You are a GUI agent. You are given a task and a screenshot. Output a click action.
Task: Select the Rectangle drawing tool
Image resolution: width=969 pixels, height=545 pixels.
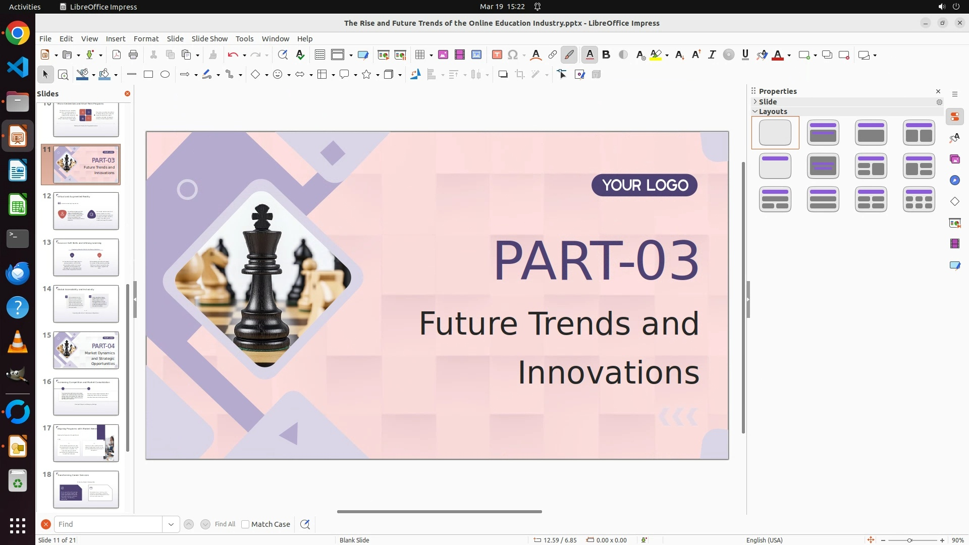click(x=148, y=75)
